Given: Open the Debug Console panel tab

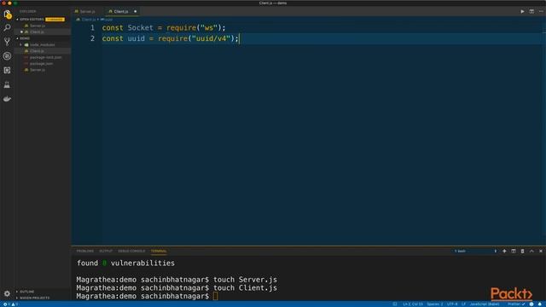Looking at the screenshot, I should click(131, 251).
